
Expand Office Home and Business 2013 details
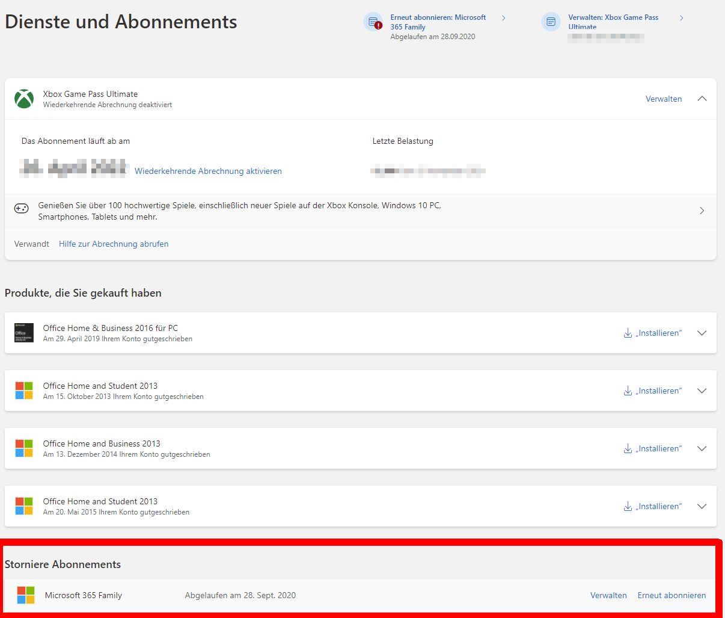click(702, 448)
